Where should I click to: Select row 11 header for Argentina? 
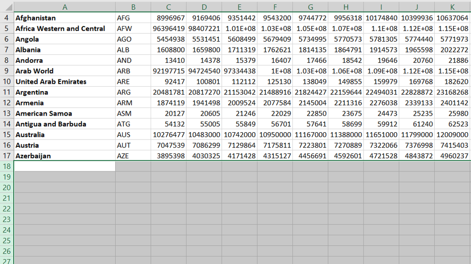[6, 92]
